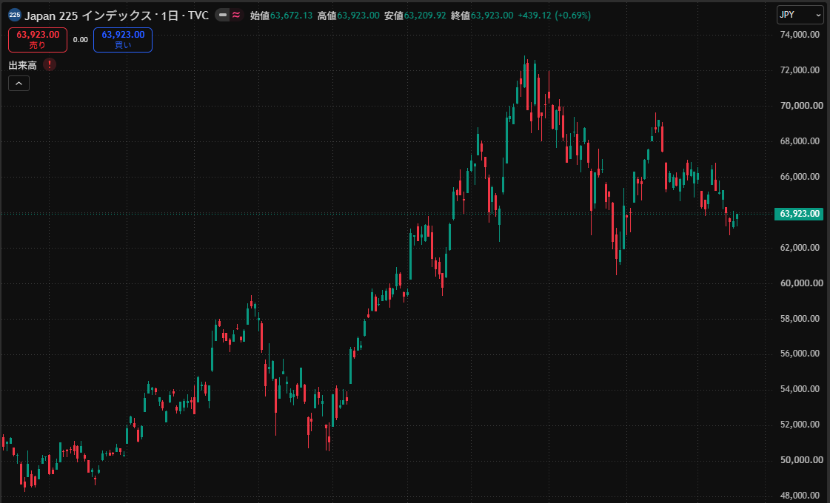The image size is (830, 503).
Task: Click the 52,000.00 price axis label
Action: pyautogui.click(x=800, y=424)
